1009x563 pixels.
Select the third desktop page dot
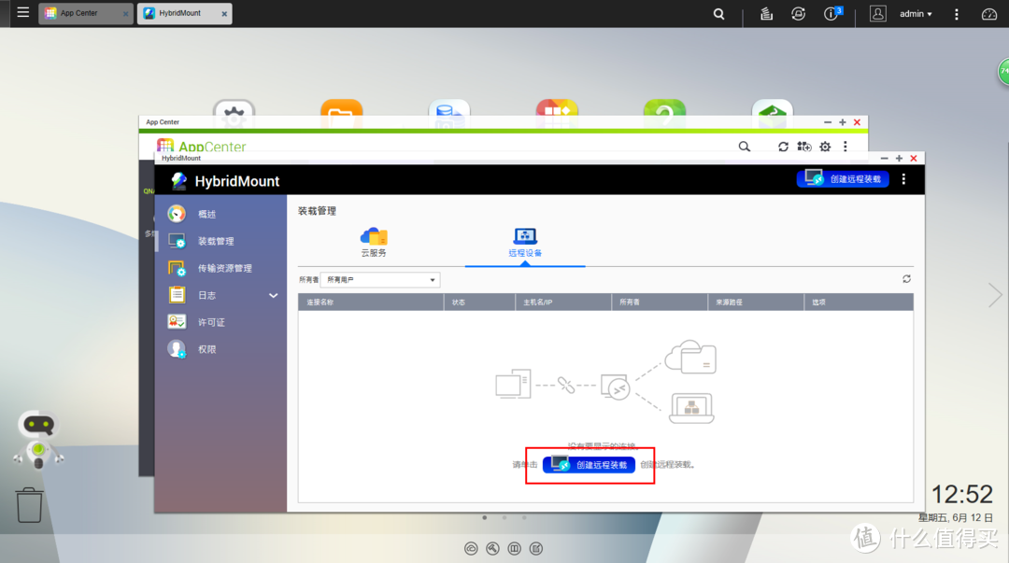pos(524,517)
